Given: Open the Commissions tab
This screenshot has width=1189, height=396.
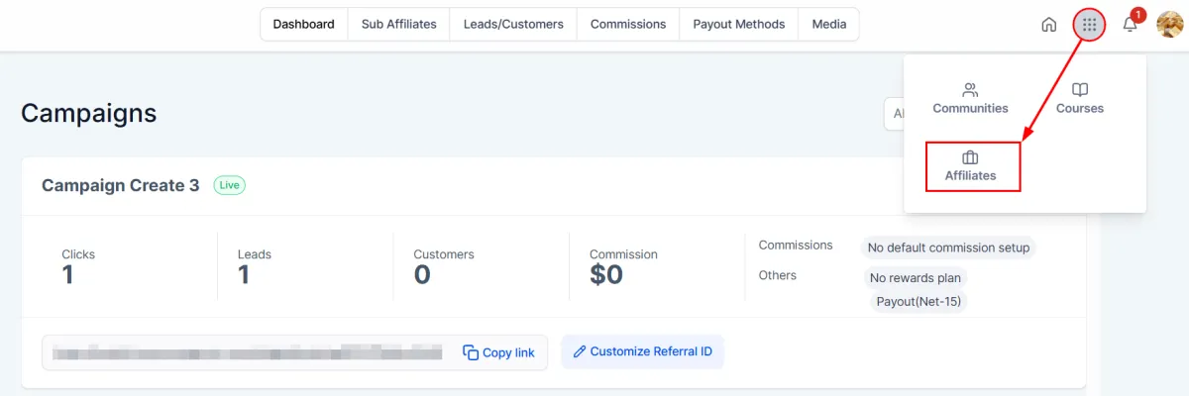Looking at the screenshot, I should 628,25.
